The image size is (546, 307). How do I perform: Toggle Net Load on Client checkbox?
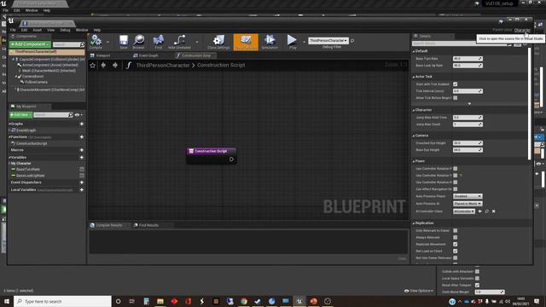point(455,251)
